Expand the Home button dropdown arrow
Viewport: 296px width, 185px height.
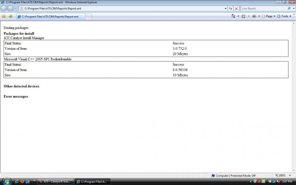(x=238, y=16)
